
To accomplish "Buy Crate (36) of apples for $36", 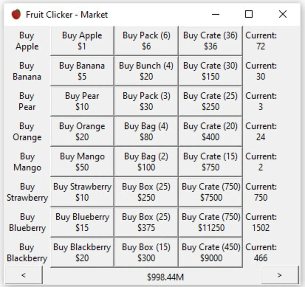I will click(x=210, y=41).
